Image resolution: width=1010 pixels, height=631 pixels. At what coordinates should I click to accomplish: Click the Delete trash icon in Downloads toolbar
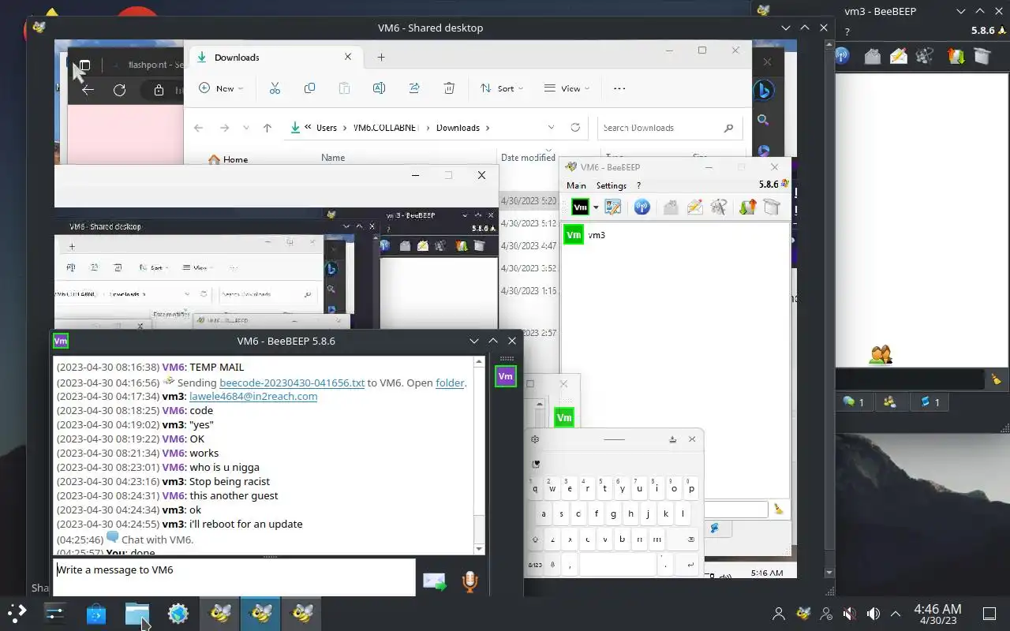pos(449,88)
